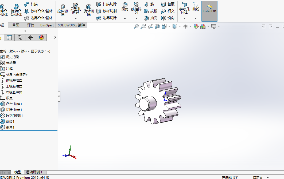Switch to 评估 evaluate tab
Viewport: 284px width, 179px height.
pyautogui.click(x=31, y=25)
